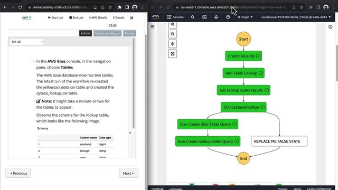
Task: Go to the Next lab page
Action: pyautogui.click(x=129, y=173)
